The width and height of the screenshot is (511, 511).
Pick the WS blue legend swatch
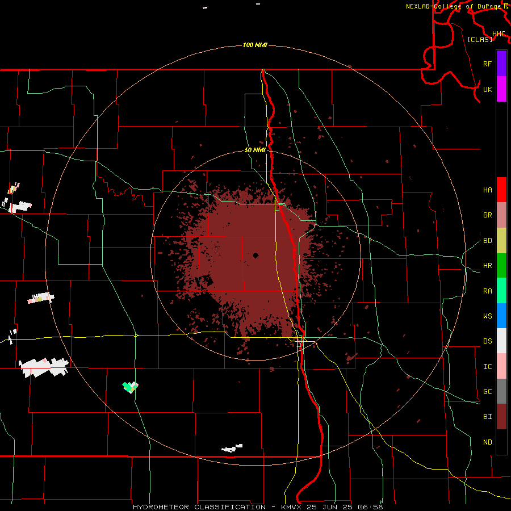tap(501, 316)
